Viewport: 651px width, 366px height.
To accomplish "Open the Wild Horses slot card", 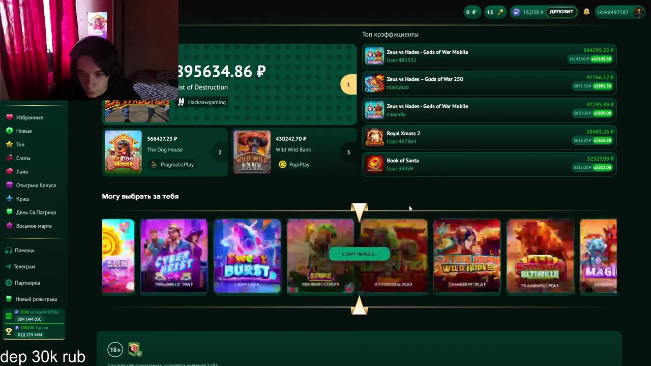I will click(x=467, y=256).
